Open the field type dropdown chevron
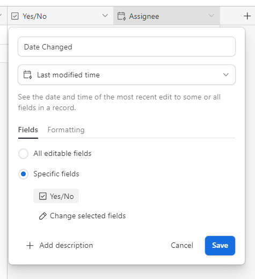255x279 pixels. tap(226, 75)
